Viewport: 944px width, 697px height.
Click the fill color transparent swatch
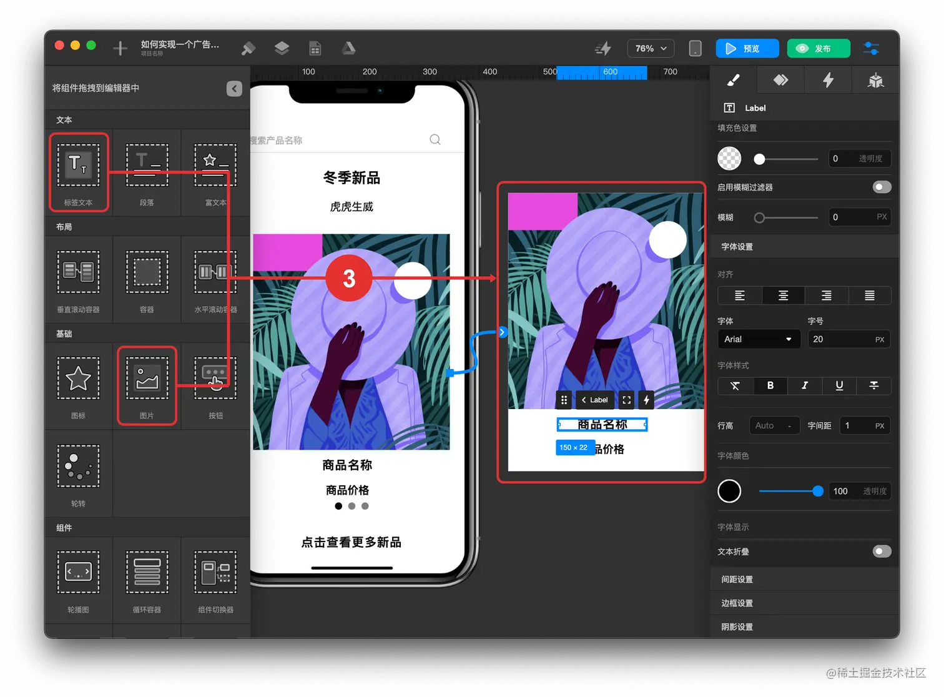click(x=729, y=159)
